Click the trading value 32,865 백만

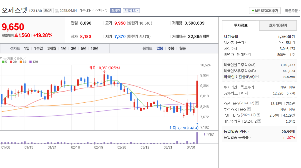(x=199, y=37)
